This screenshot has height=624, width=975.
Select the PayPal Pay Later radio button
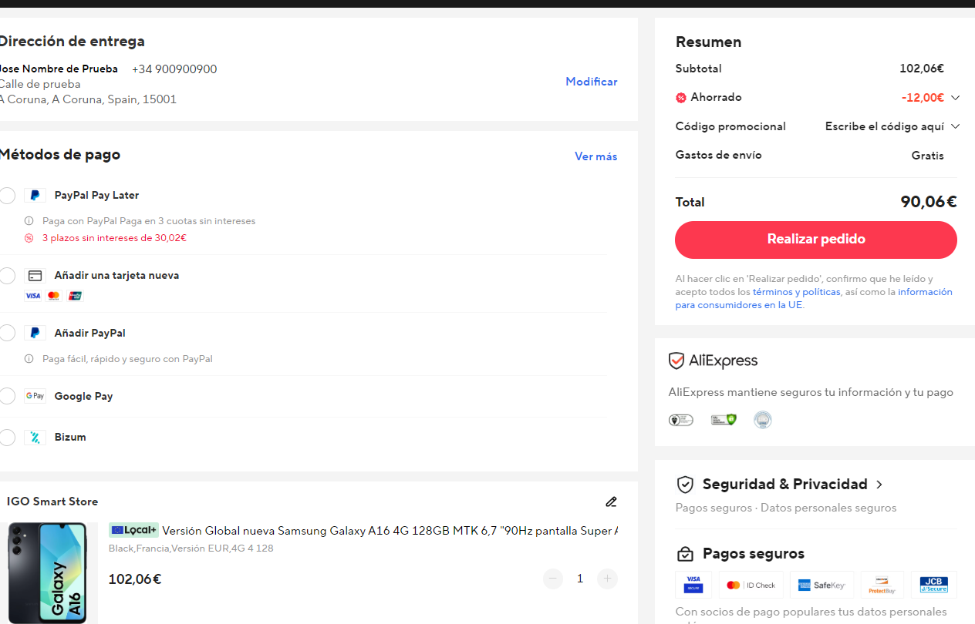pos(6,196)
